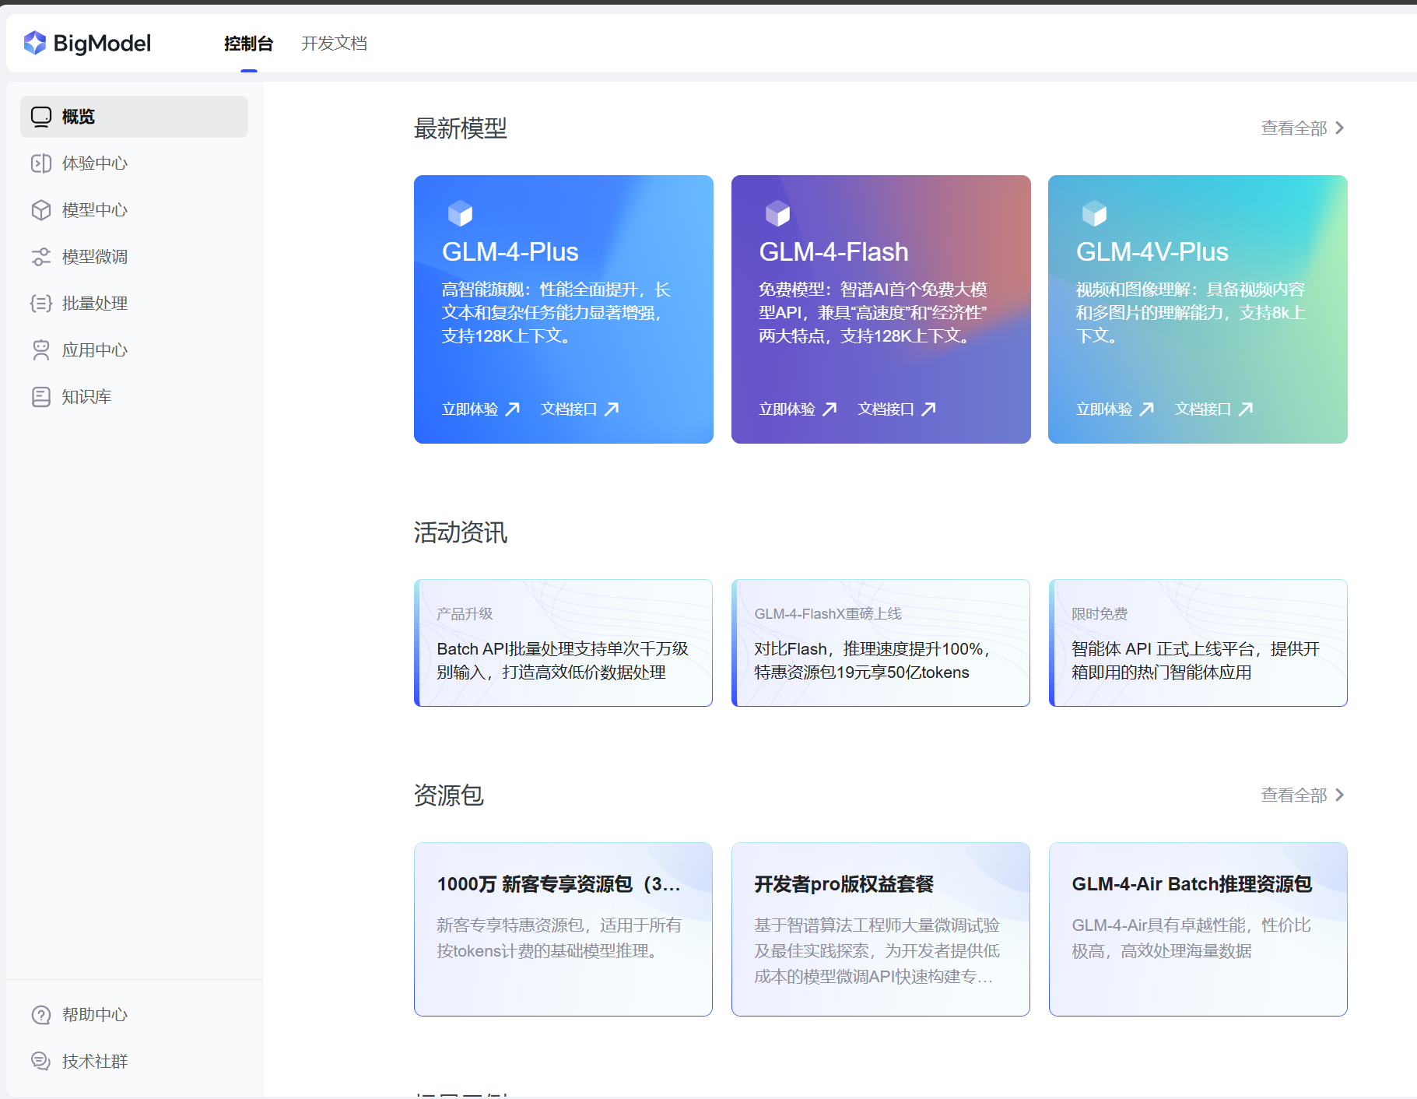View all packages via 资源包 查看全部
This screenshot has width=1417, height=1099.
click(1303, 795)
